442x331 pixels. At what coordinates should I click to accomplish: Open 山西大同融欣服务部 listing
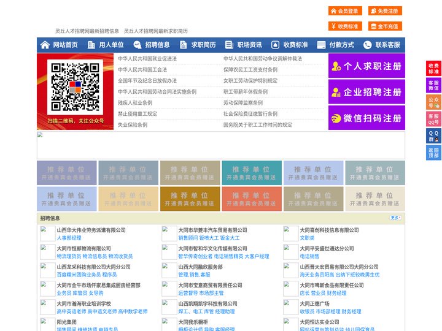pyautogui.click(x=200, y=267)
